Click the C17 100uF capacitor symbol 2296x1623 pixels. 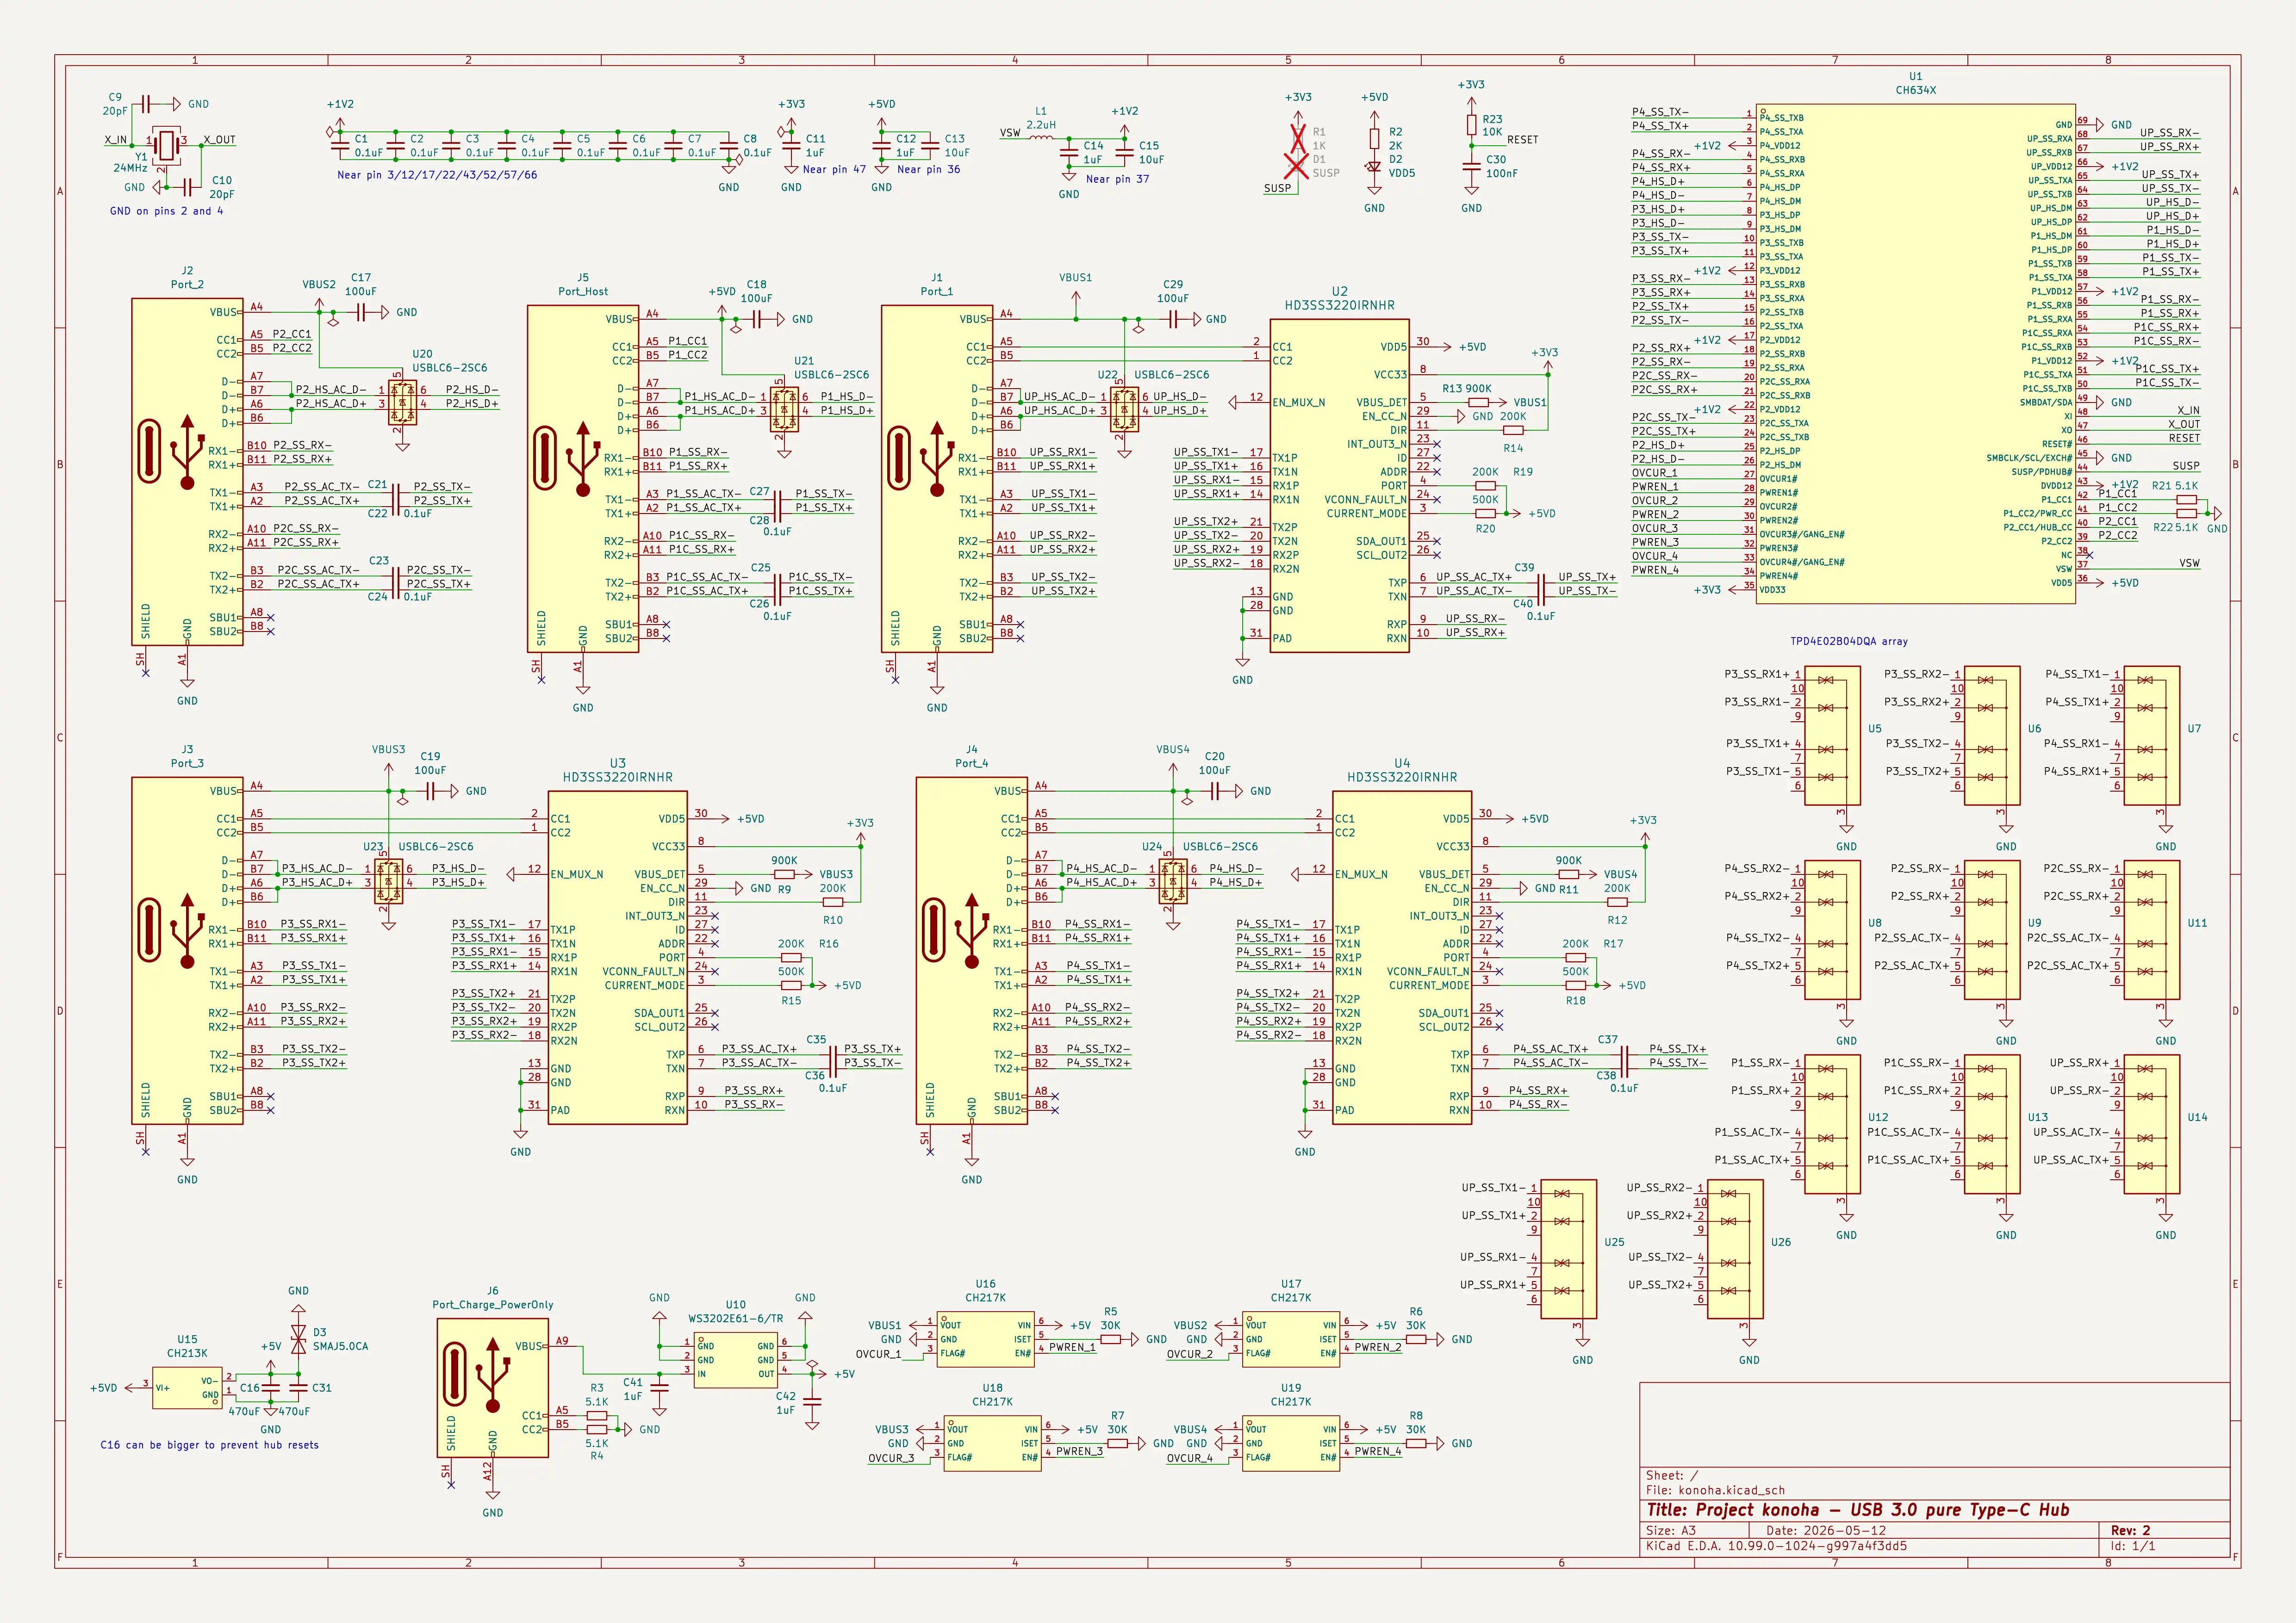click(361, 313)
